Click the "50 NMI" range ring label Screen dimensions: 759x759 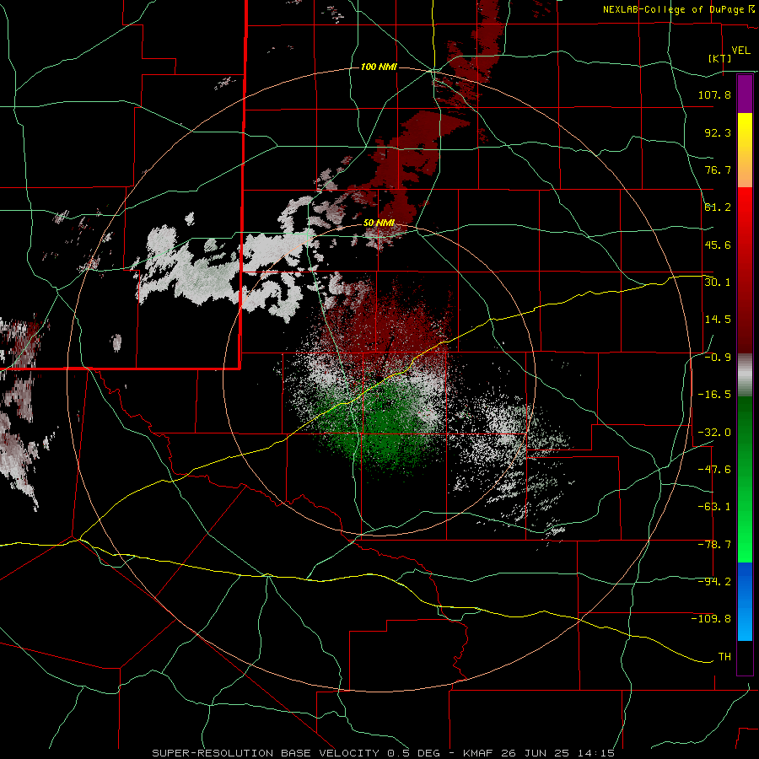(x=379, y=223)
